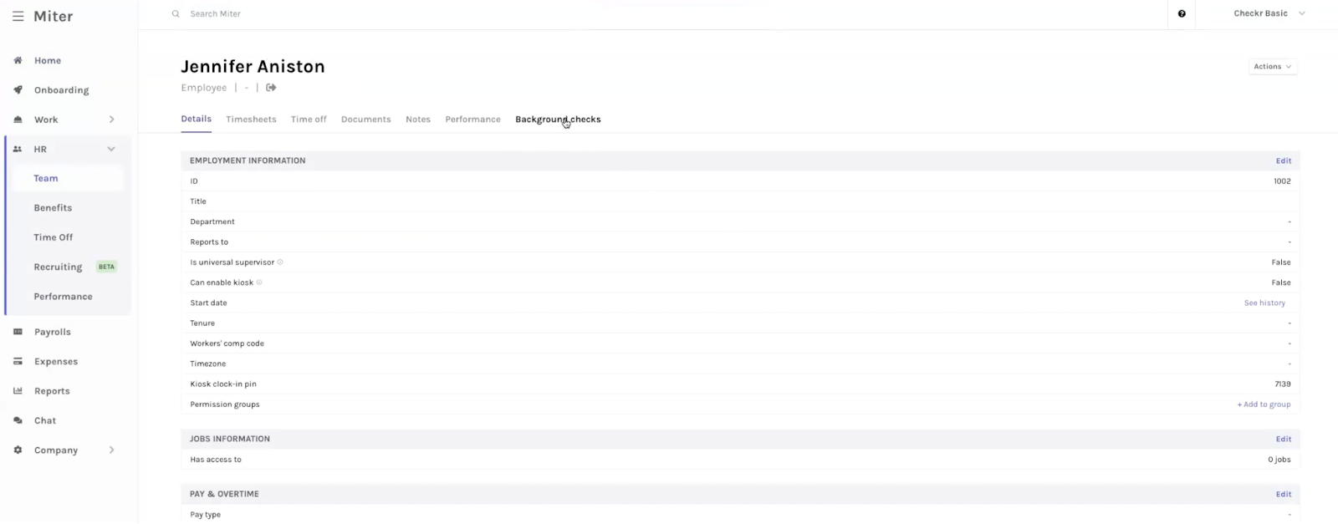Switch to the Time off tab
Screen dimensions: 1338x524
tap(309, 120)
